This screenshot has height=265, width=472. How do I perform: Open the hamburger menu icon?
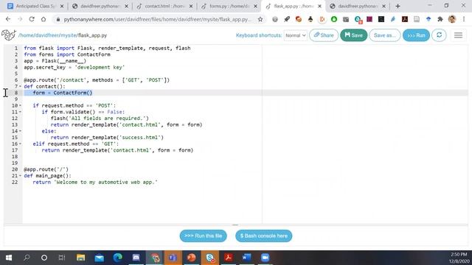click(x=458, y=35)
